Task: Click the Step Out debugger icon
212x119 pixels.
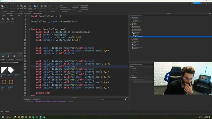Action: point(56,7)
